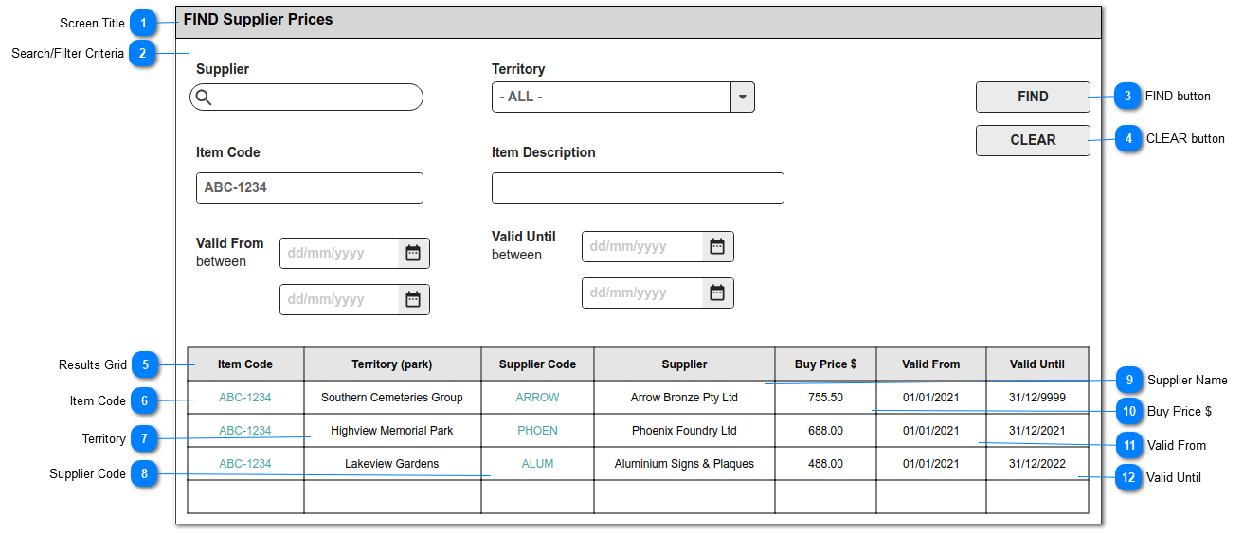Open calendar picker for first Valid From date
Image resolution: width=1243 pixels, height=533 pixels.
pos(413,253)
